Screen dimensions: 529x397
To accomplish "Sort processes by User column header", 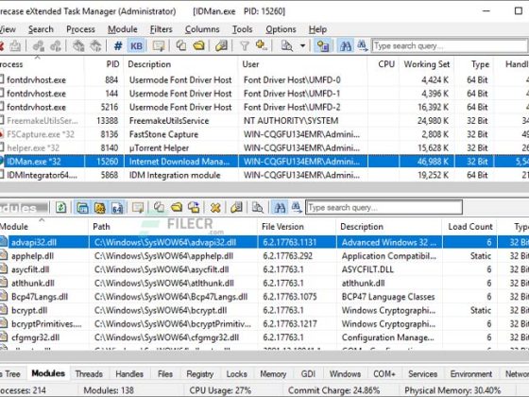I will (303, 64).
